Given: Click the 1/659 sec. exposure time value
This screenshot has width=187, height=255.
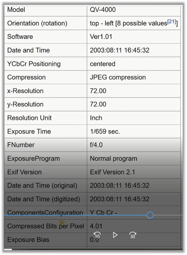Looking at the screenshot, I should (105, 131).
